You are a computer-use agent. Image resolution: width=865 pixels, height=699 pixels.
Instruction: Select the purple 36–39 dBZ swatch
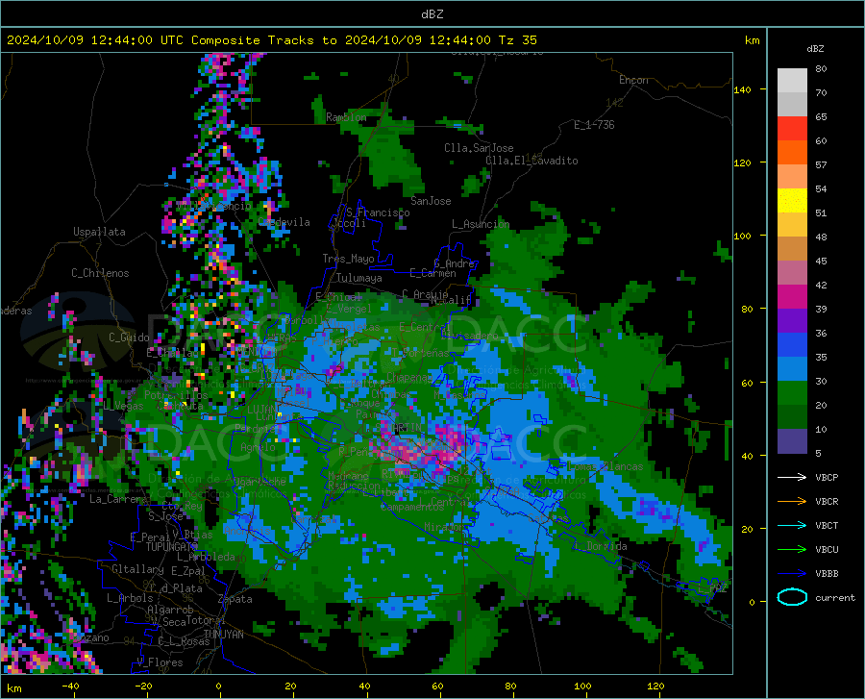[x=792, y=321]
